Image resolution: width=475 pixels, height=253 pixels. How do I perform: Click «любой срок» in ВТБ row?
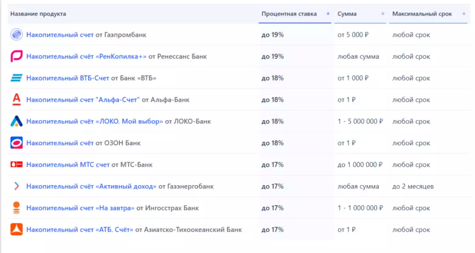411,78
